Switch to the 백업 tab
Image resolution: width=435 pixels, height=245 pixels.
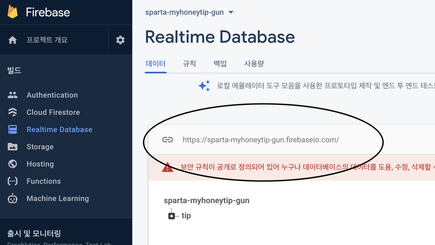point(220,64)
